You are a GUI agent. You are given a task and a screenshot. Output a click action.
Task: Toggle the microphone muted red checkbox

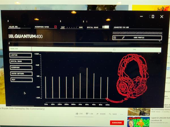pos(56,27)
